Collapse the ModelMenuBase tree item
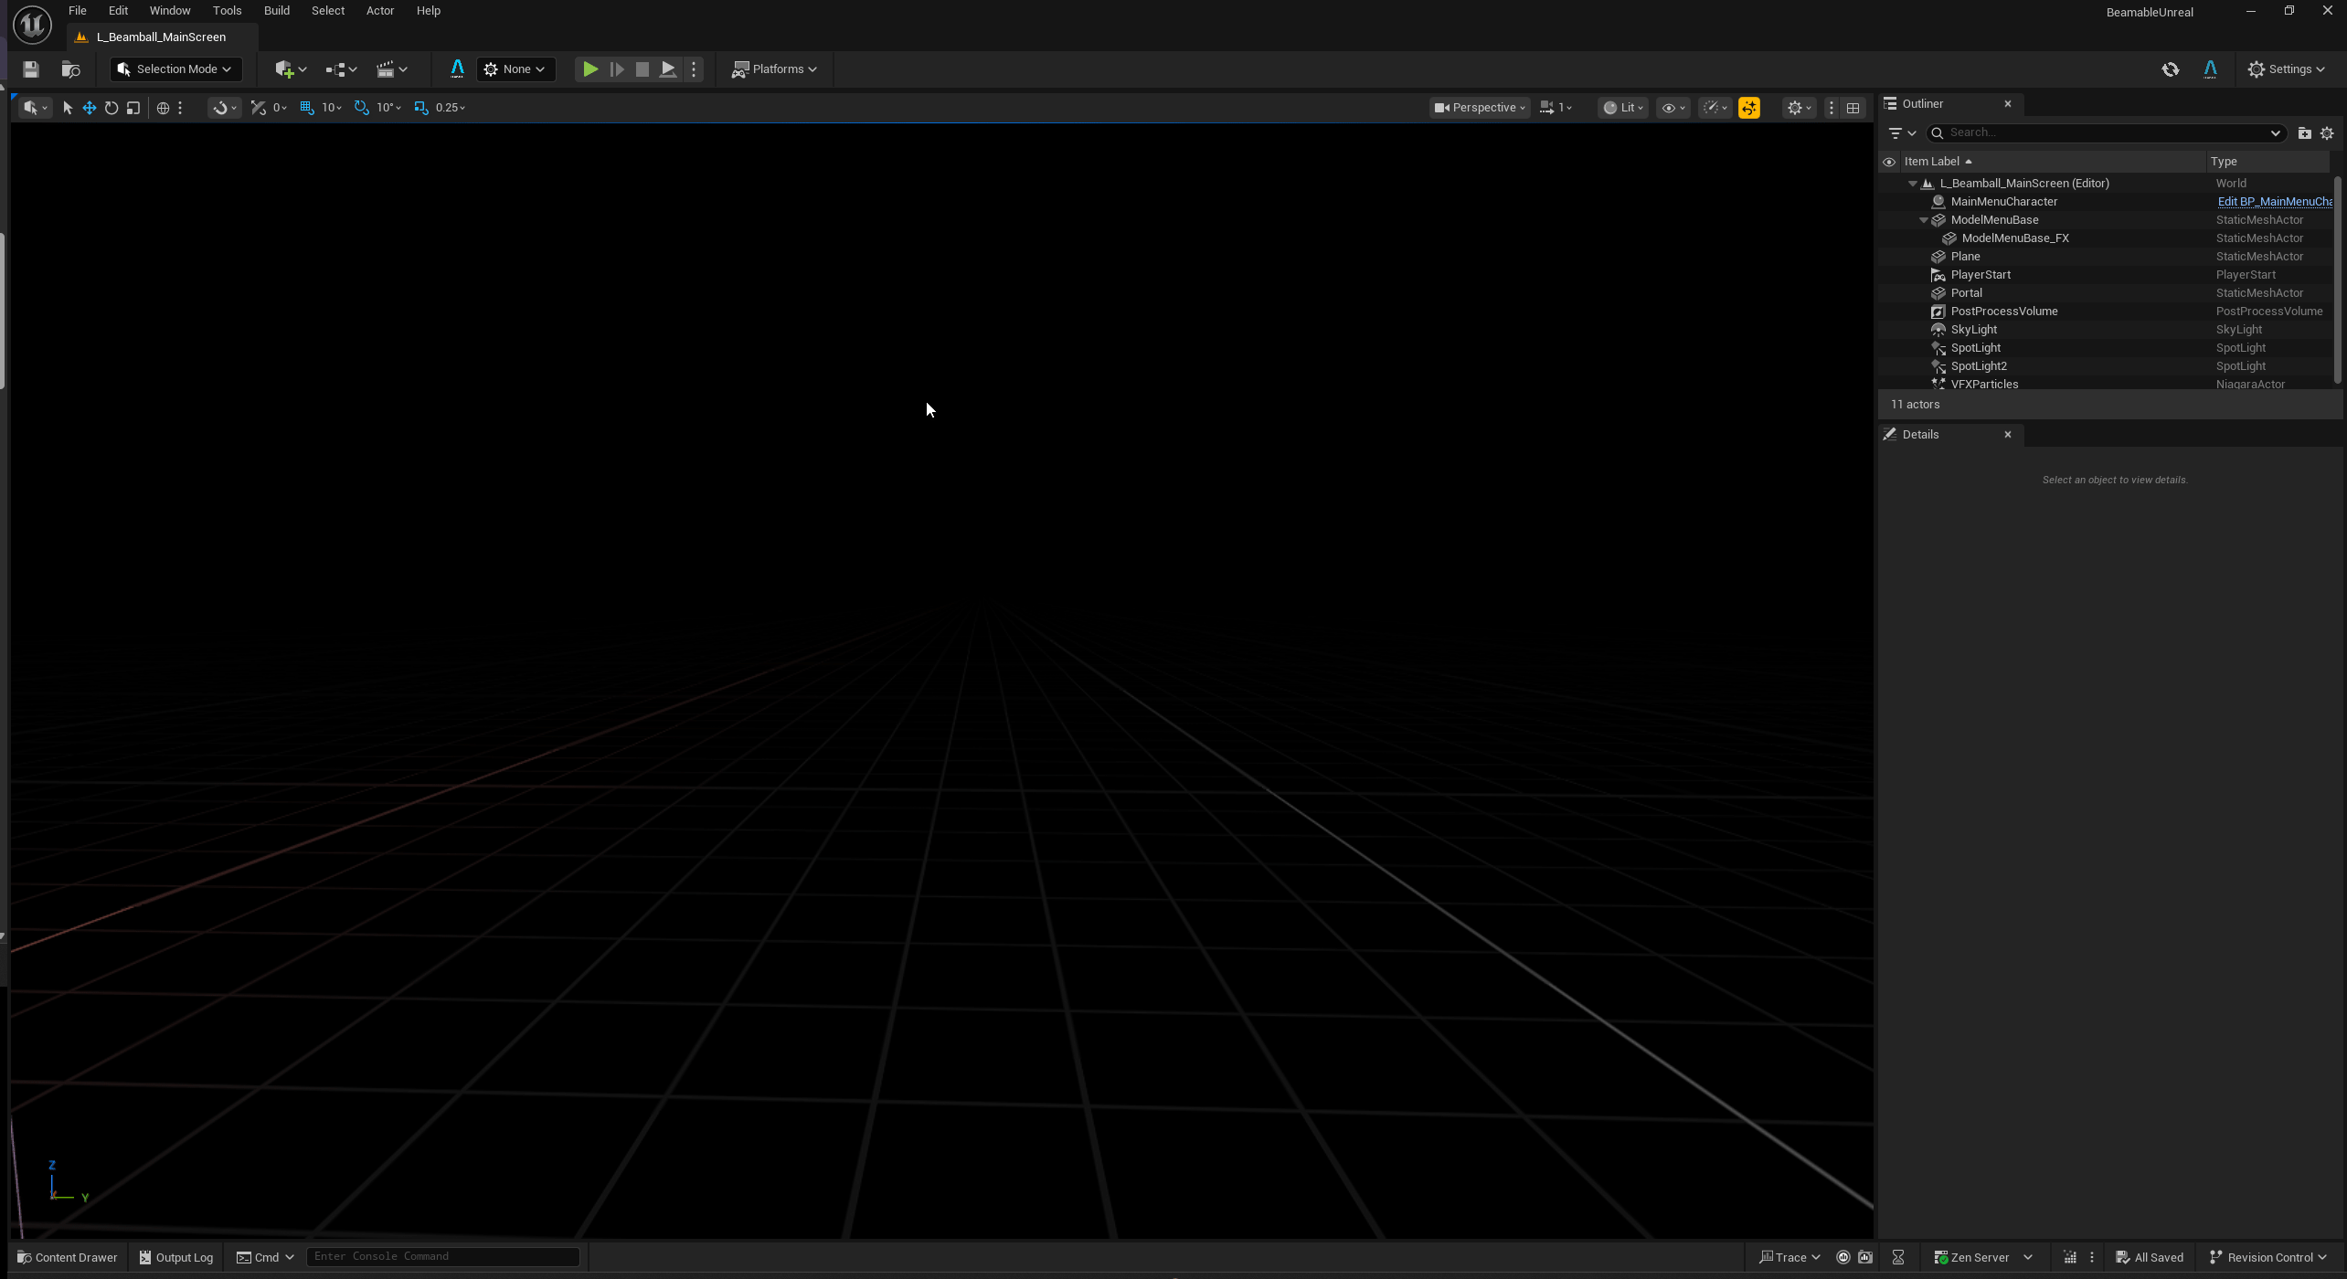2347x1279 pixels. (1923, 220)
